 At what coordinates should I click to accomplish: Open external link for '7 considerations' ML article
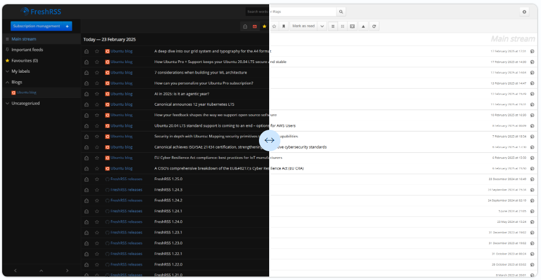tap(532, 73)
